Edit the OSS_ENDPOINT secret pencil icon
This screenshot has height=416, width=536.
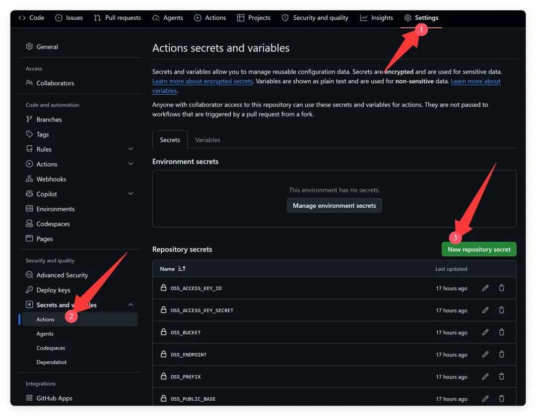485,354
